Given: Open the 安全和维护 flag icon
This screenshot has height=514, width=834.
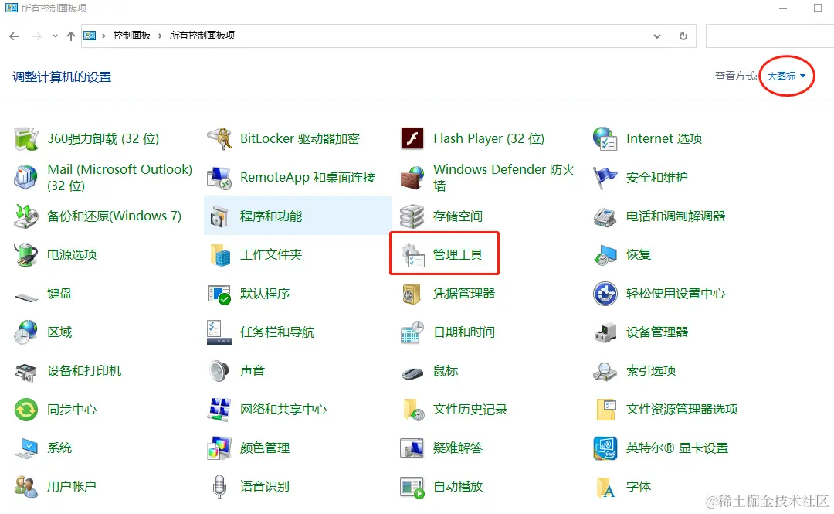Looking at the screenshot, I should coord(605,177).
